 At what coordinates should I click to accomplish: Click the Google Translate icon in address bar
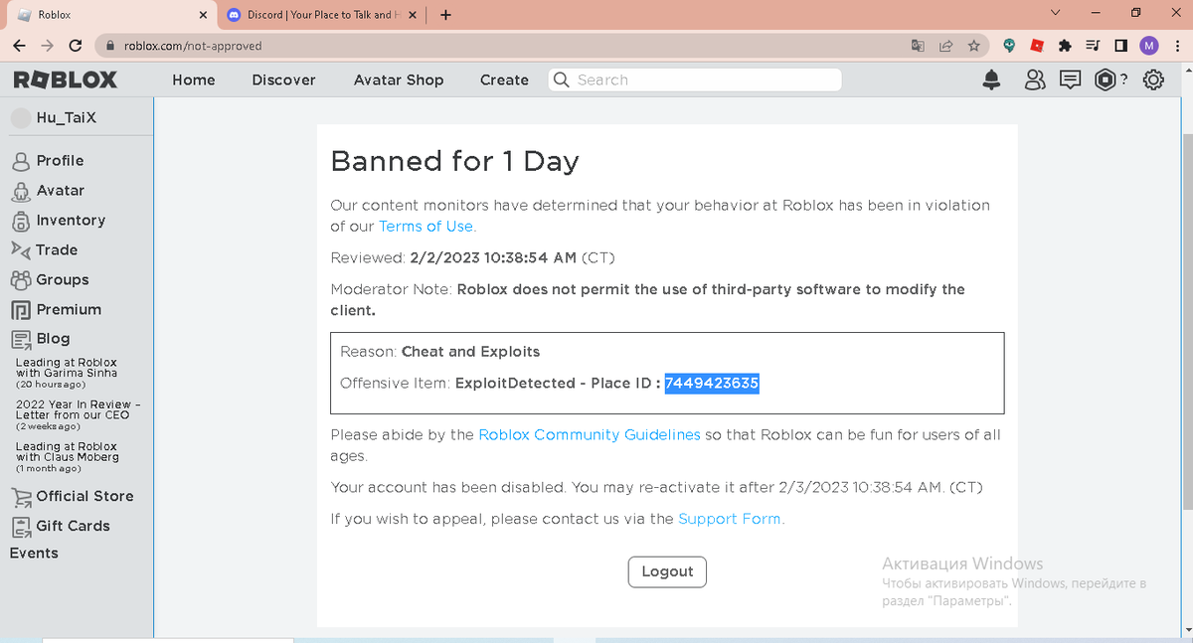pyautogui.click(x=918, y=45)
